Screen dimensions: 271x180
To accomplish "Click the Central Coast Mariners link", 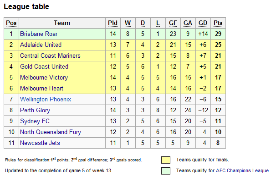I will coord(50,55).
